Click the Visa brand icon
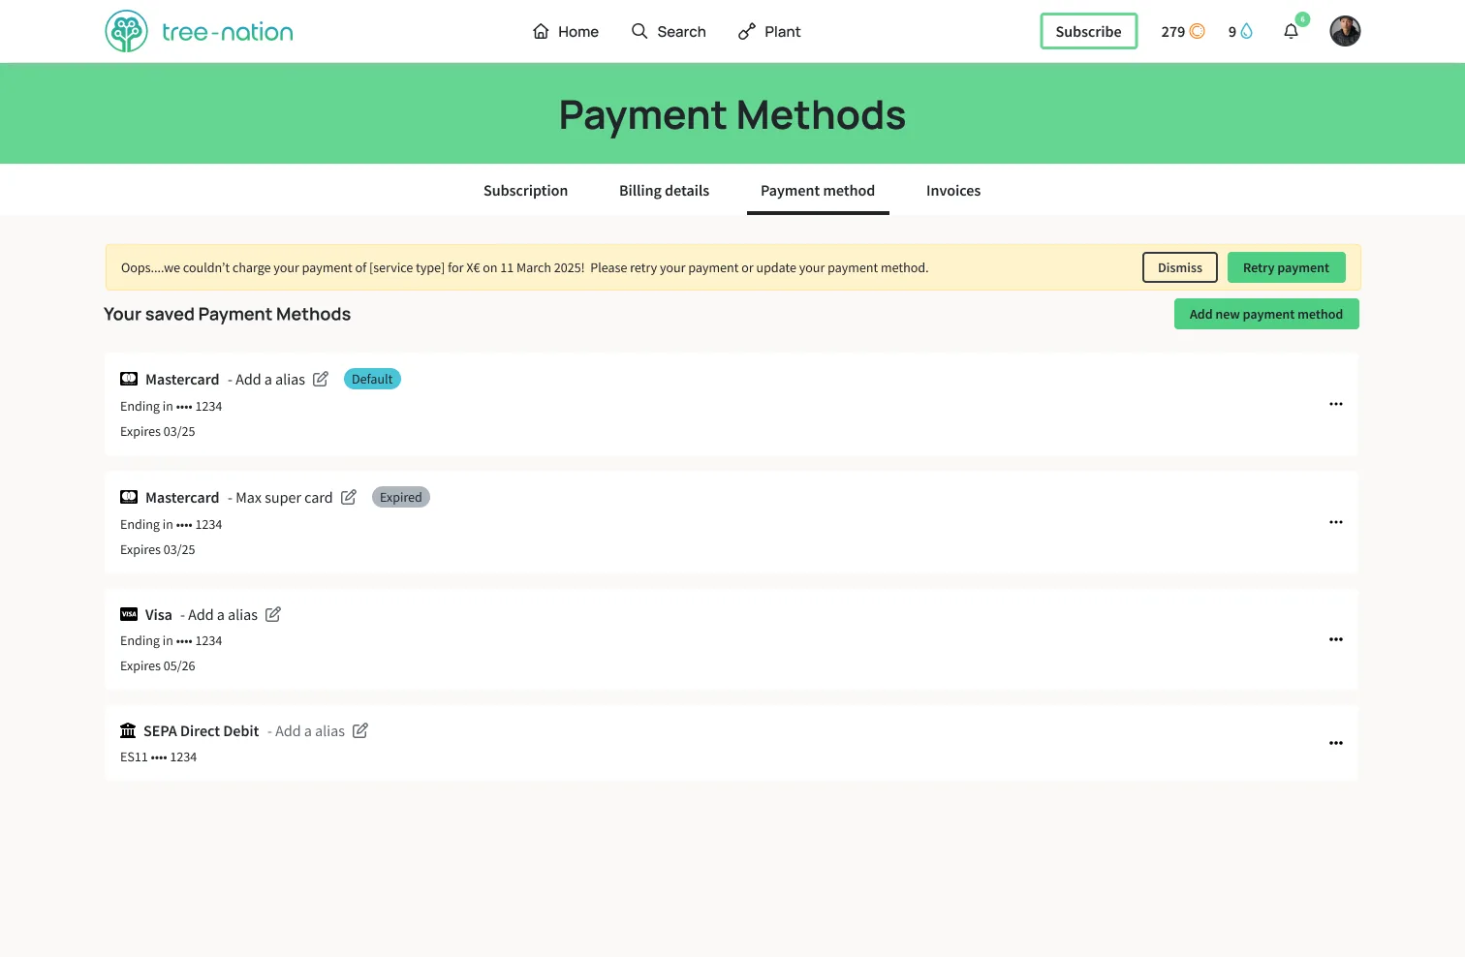Image resolution: width=1465 pixels, height=957 pixels. coord(129,614)
